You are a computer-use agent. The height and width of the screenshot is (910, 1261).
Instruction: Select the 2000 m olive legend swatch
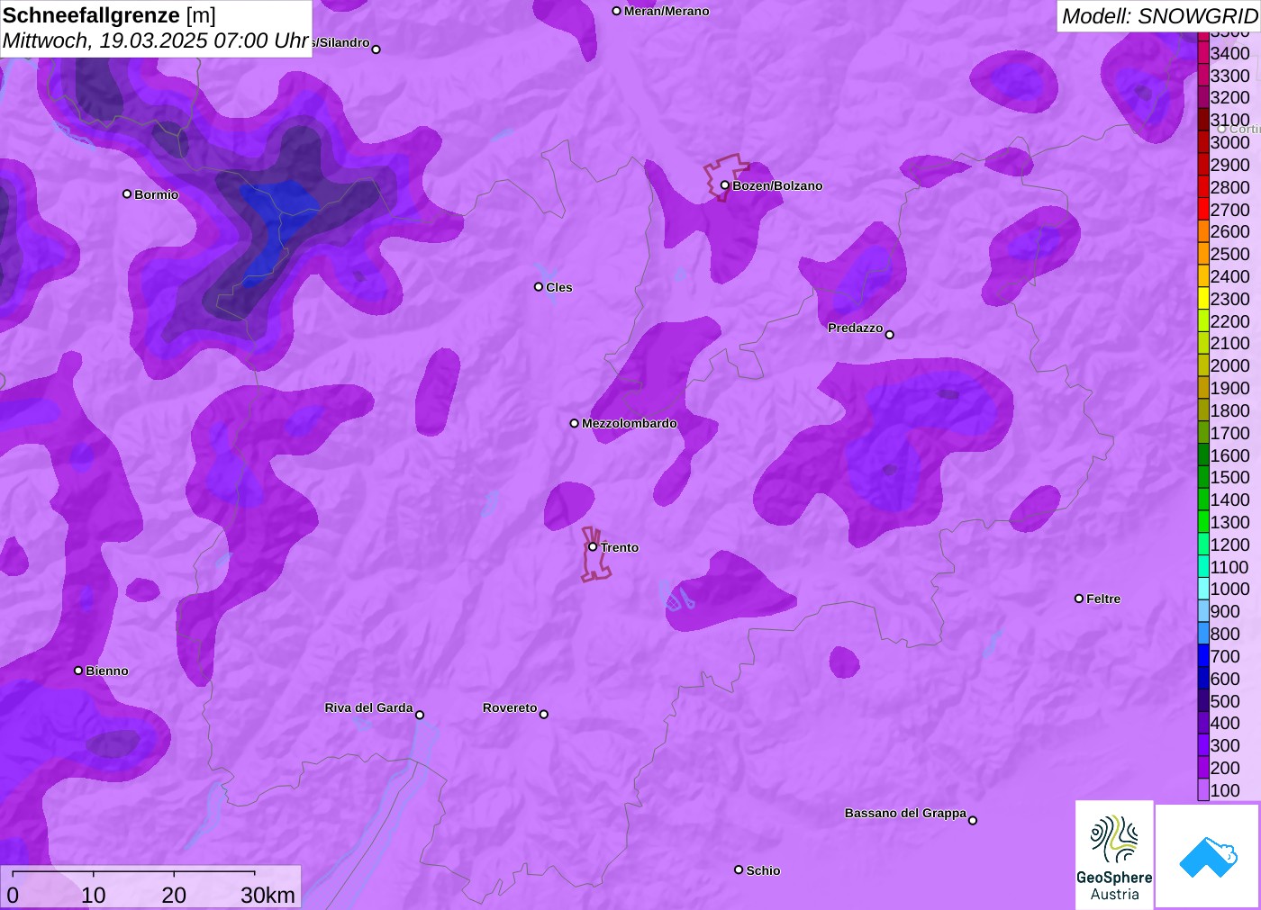point(1203,365)
